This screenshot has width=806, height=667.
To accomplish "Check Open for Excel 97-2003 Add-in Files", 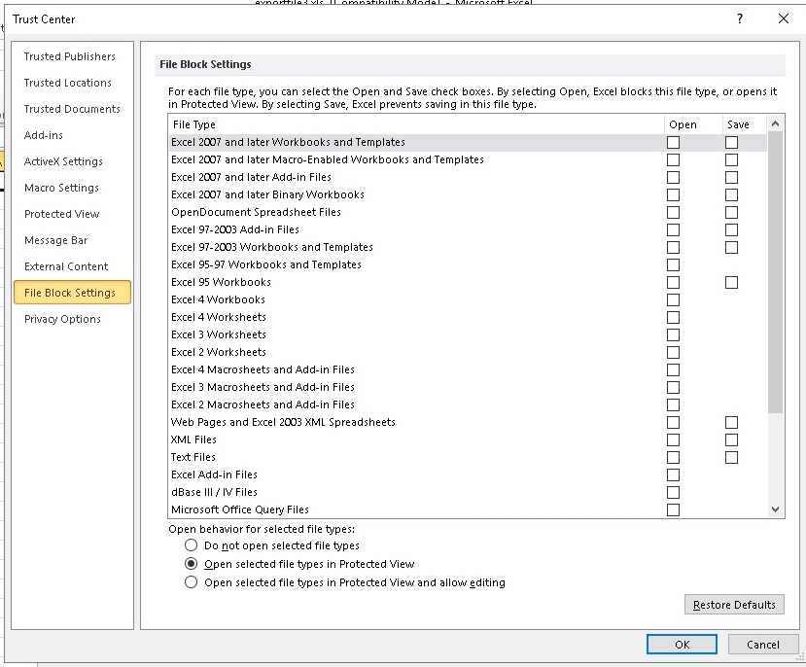I will pyautogui.click(x=673, y=229).
